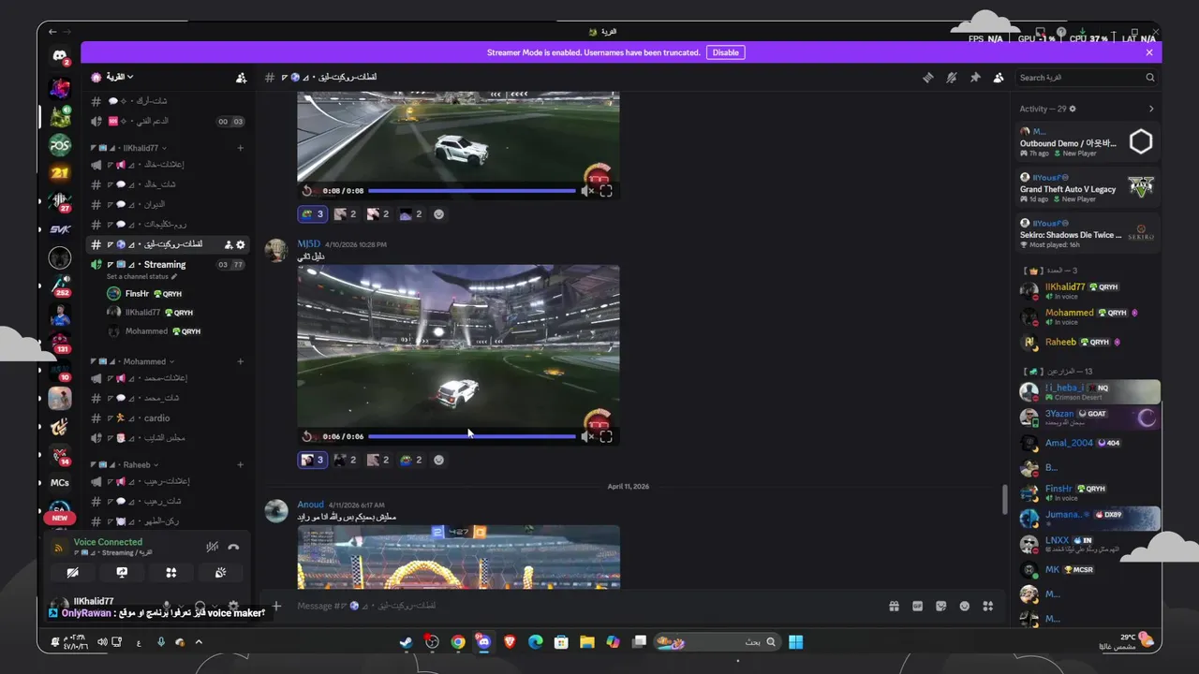Open apps launcher in message bar
This screenshot has height=674, width=1199.
(988, 606)
